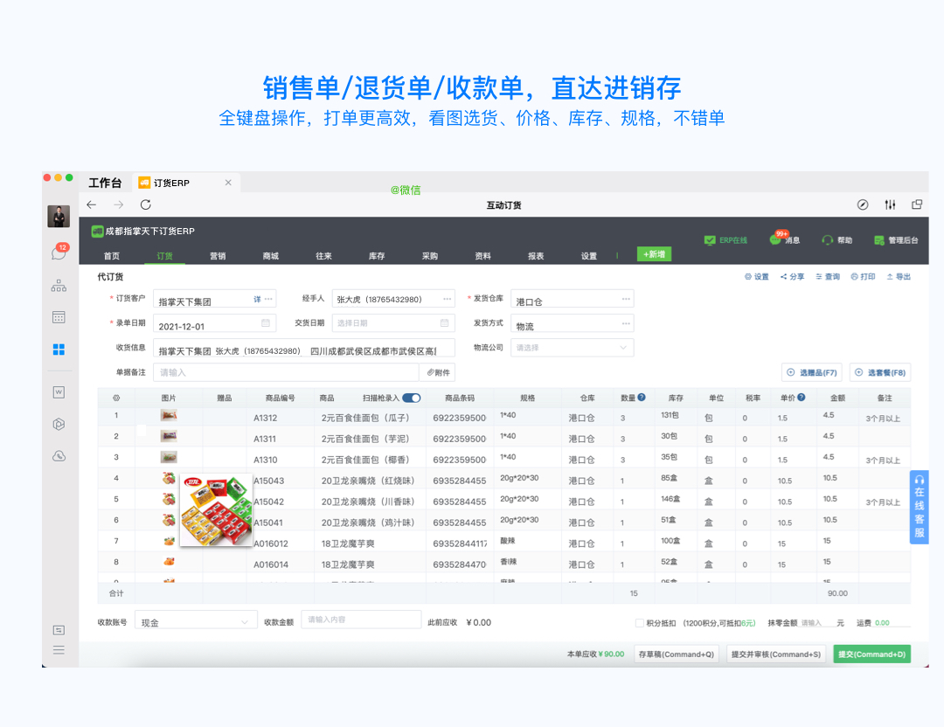Click the hexagon icon in left sidebar
Screen dimensions: 944x727
click(59, 425)
